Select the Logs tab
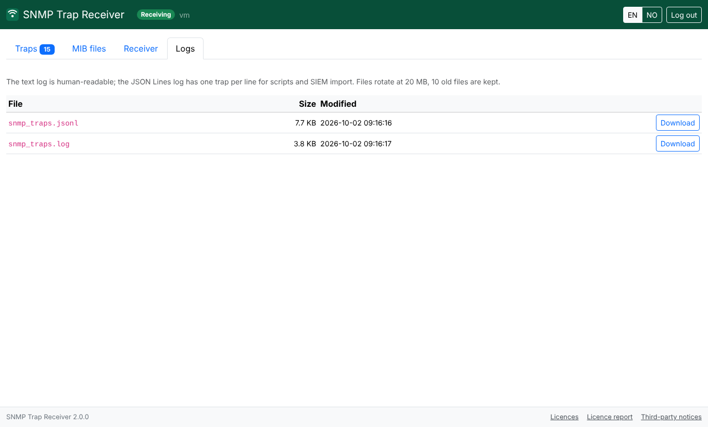The height and width of the screenshot is (427, 708). (x=185, y=48)
